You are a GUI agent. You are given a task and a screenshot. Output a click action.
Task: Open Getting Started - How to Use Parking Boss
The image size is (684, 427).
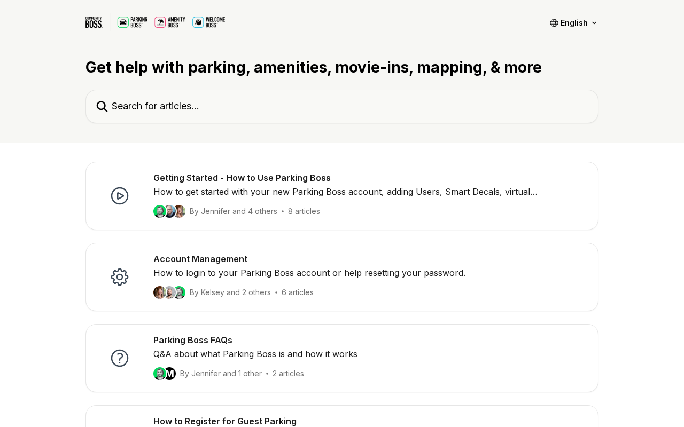coord(242,178)
